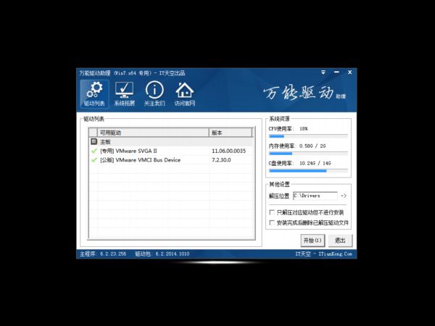Image resolution: width=435 pixels, height=326 pixels.
Task: Toggle the VMware VMCI Bus Device checkmark
Action: coord(94,160)
